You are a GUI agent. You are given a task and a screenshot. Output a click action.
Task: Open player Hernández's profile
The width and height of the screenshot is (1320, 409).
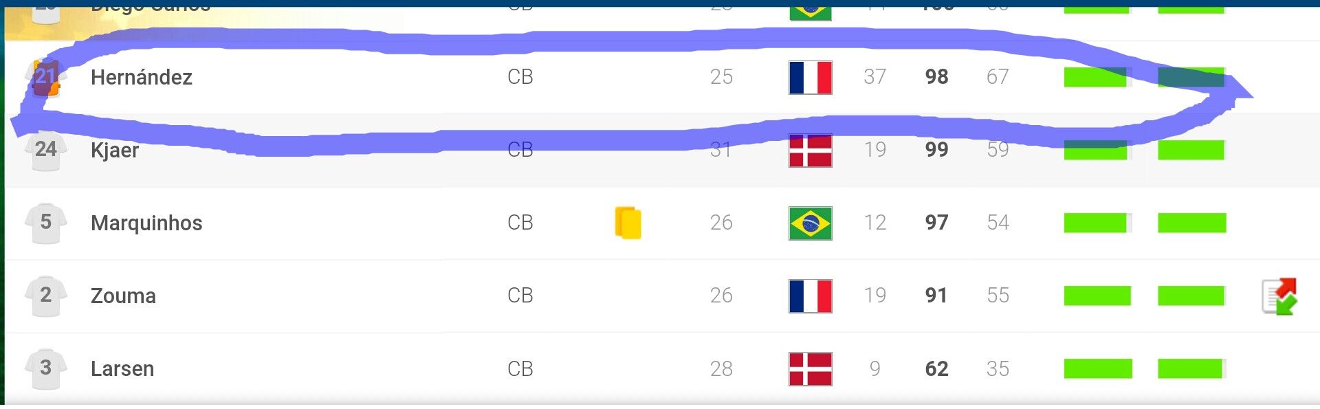pos(142,77)
